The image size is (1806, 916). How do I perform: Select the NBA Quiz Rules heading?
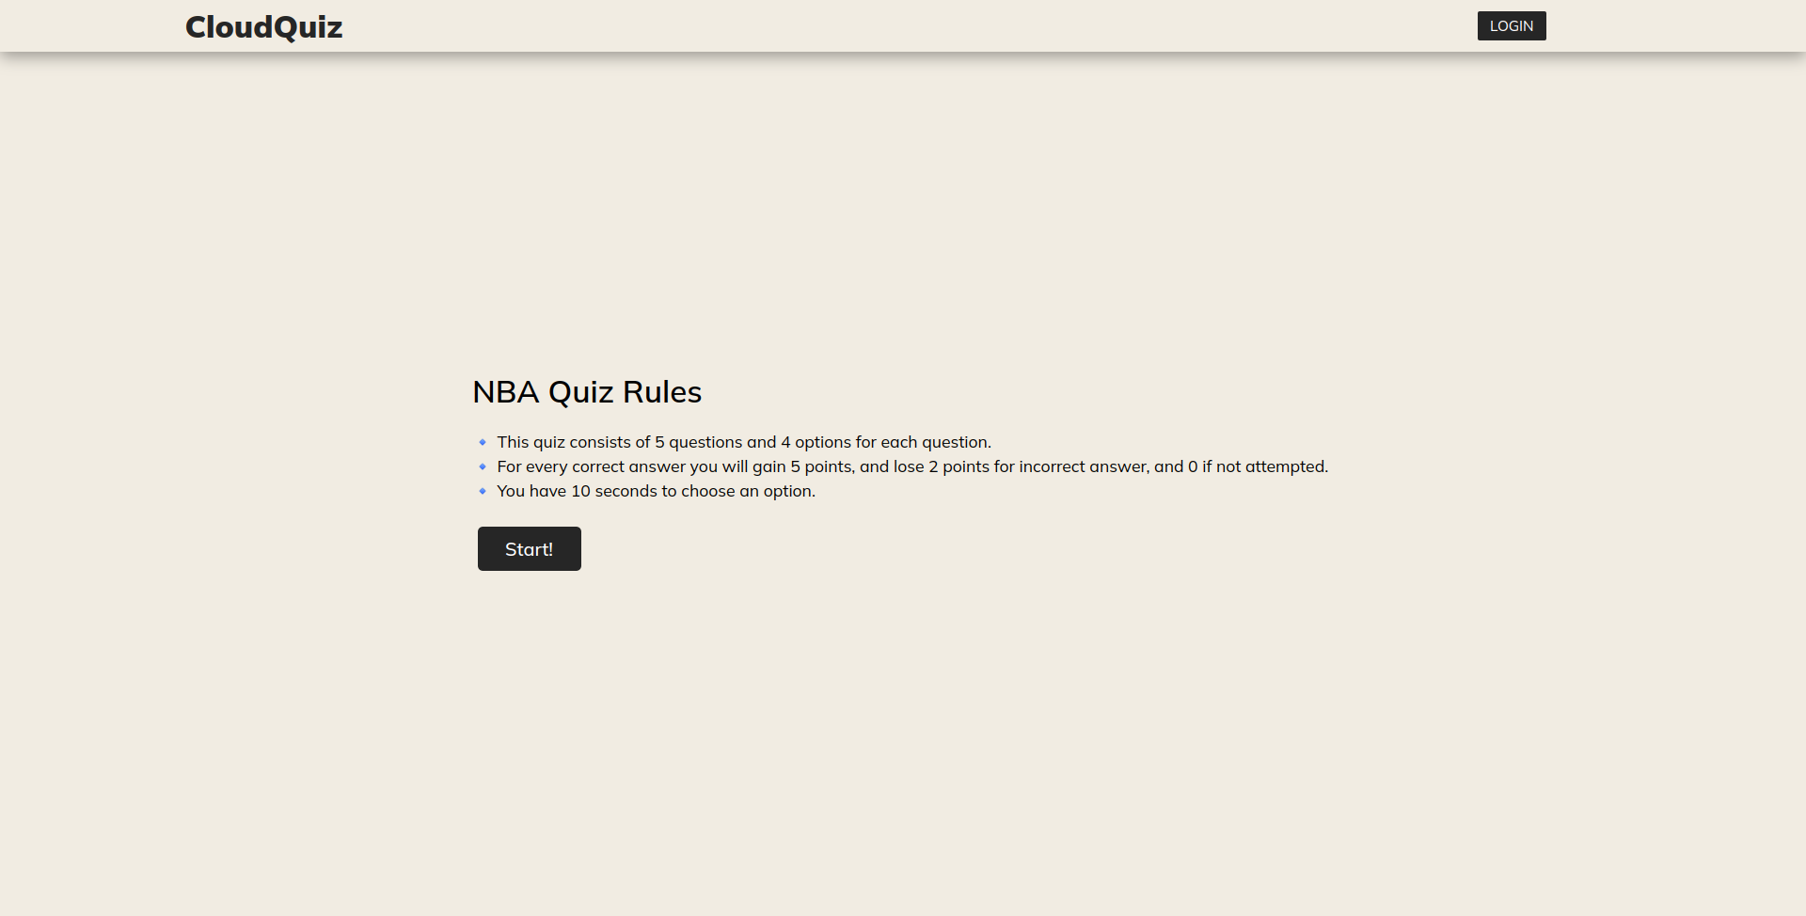pos(587,391)
